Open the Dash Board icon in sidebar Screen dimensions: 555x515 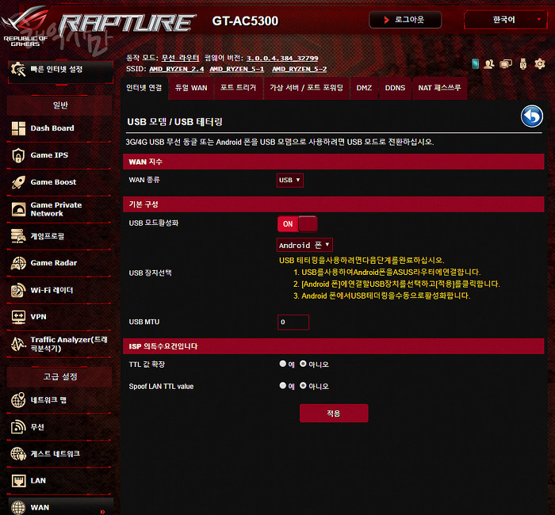18,128
